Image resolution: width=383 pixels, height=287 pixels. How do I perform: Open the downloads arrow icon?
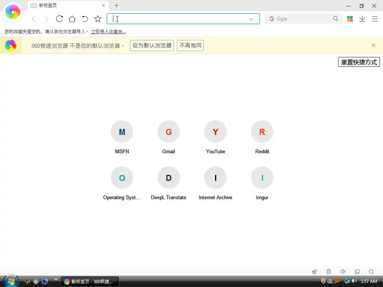click(x=362, y=19)
